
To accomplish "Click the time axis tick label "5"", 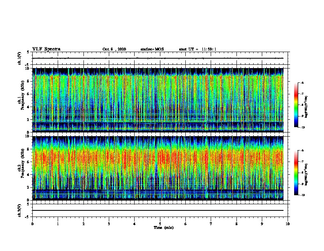I will [x=160, y=224].
